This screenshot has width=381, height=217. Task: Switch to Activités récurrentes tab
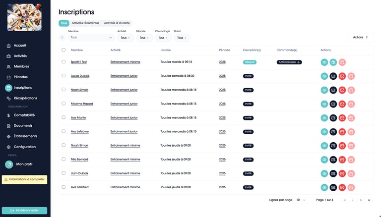85,23
